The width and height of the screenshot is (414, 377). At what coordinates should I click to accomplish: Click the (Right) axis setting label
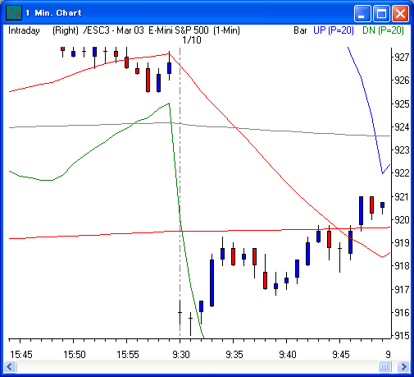[66, 30]
